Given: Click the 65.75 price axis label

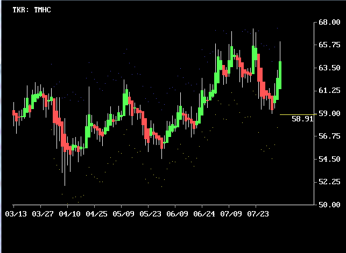Looking at the screenshot, I should [x=329, y=45].
